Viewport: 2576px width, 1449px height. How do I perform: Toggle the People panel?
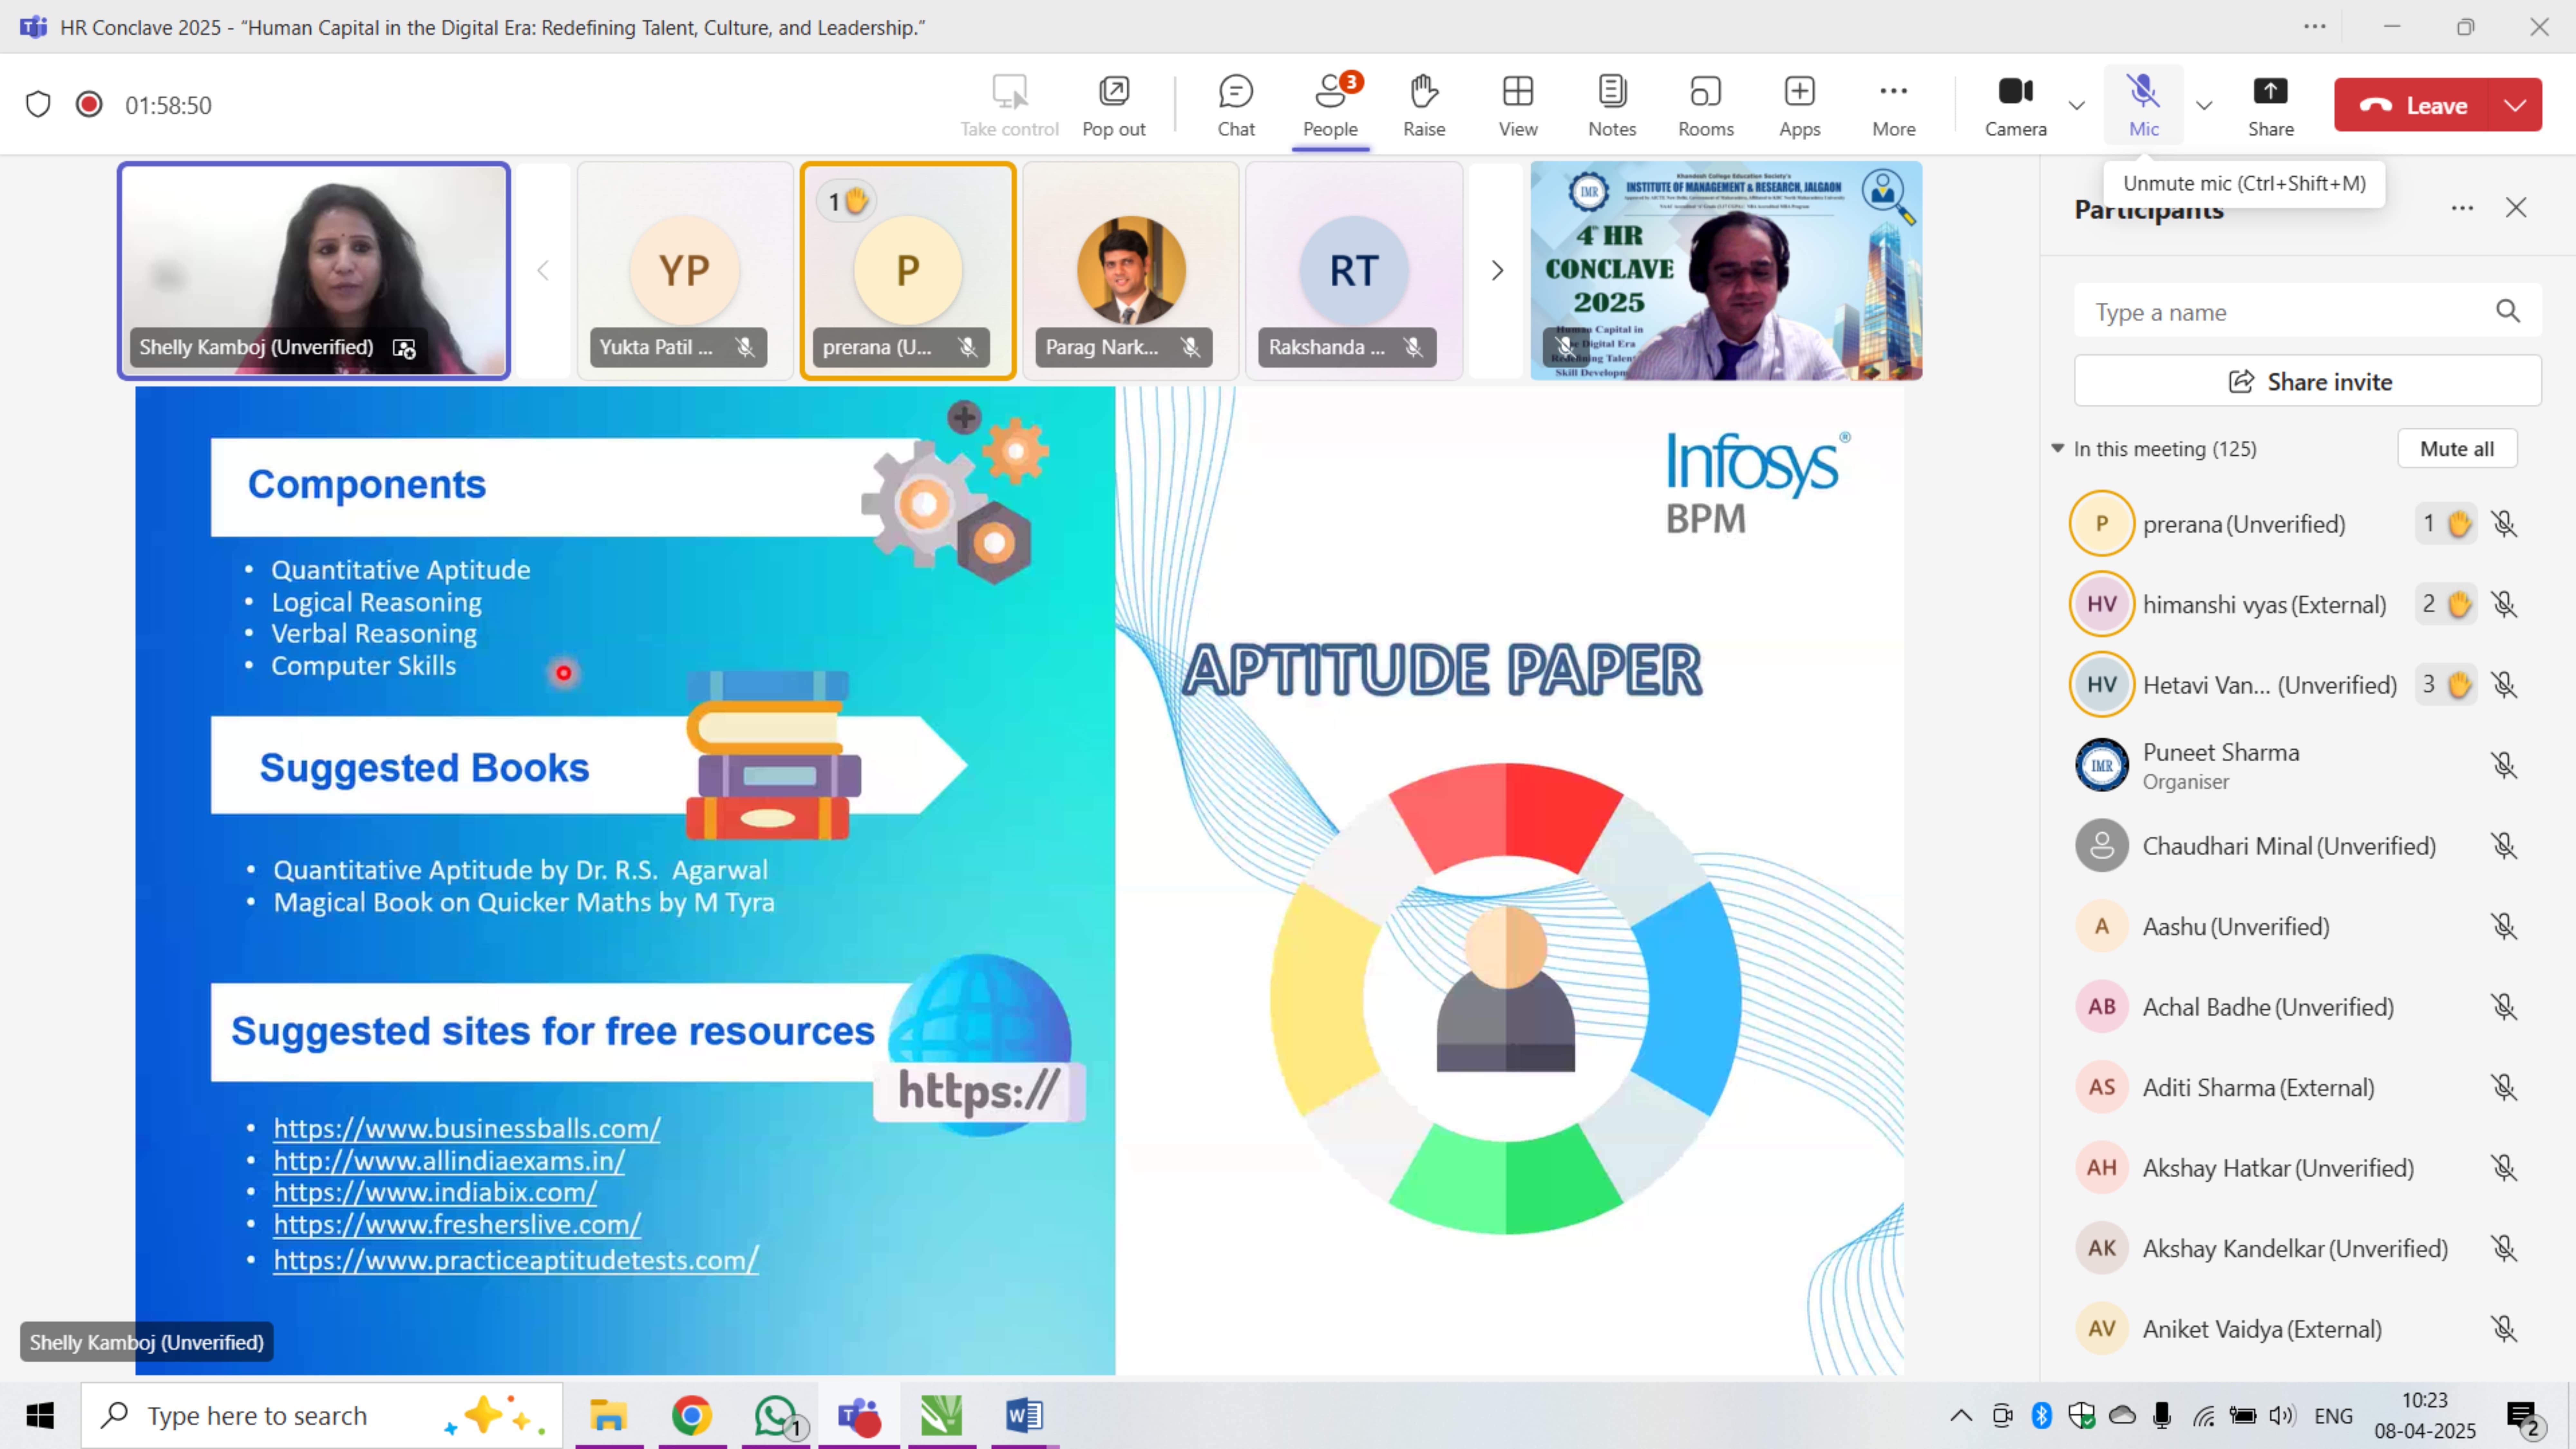point(1330,105)
